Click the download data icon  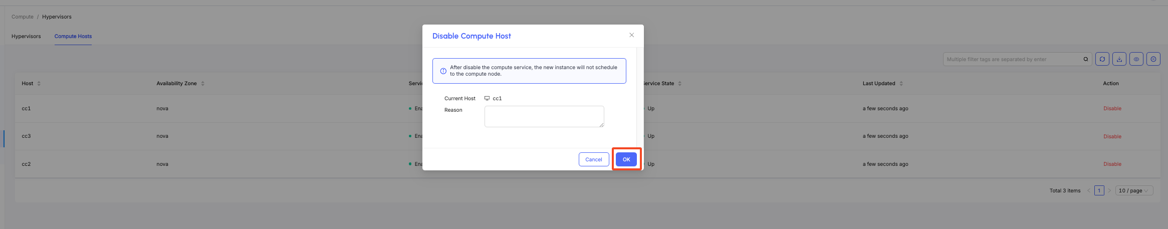pos(1119,59)
